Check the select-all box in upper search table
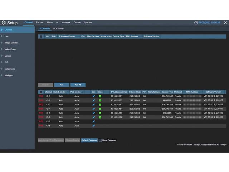Image resolution: width=229 pixels, height=172 pixels. click(41, 37)
